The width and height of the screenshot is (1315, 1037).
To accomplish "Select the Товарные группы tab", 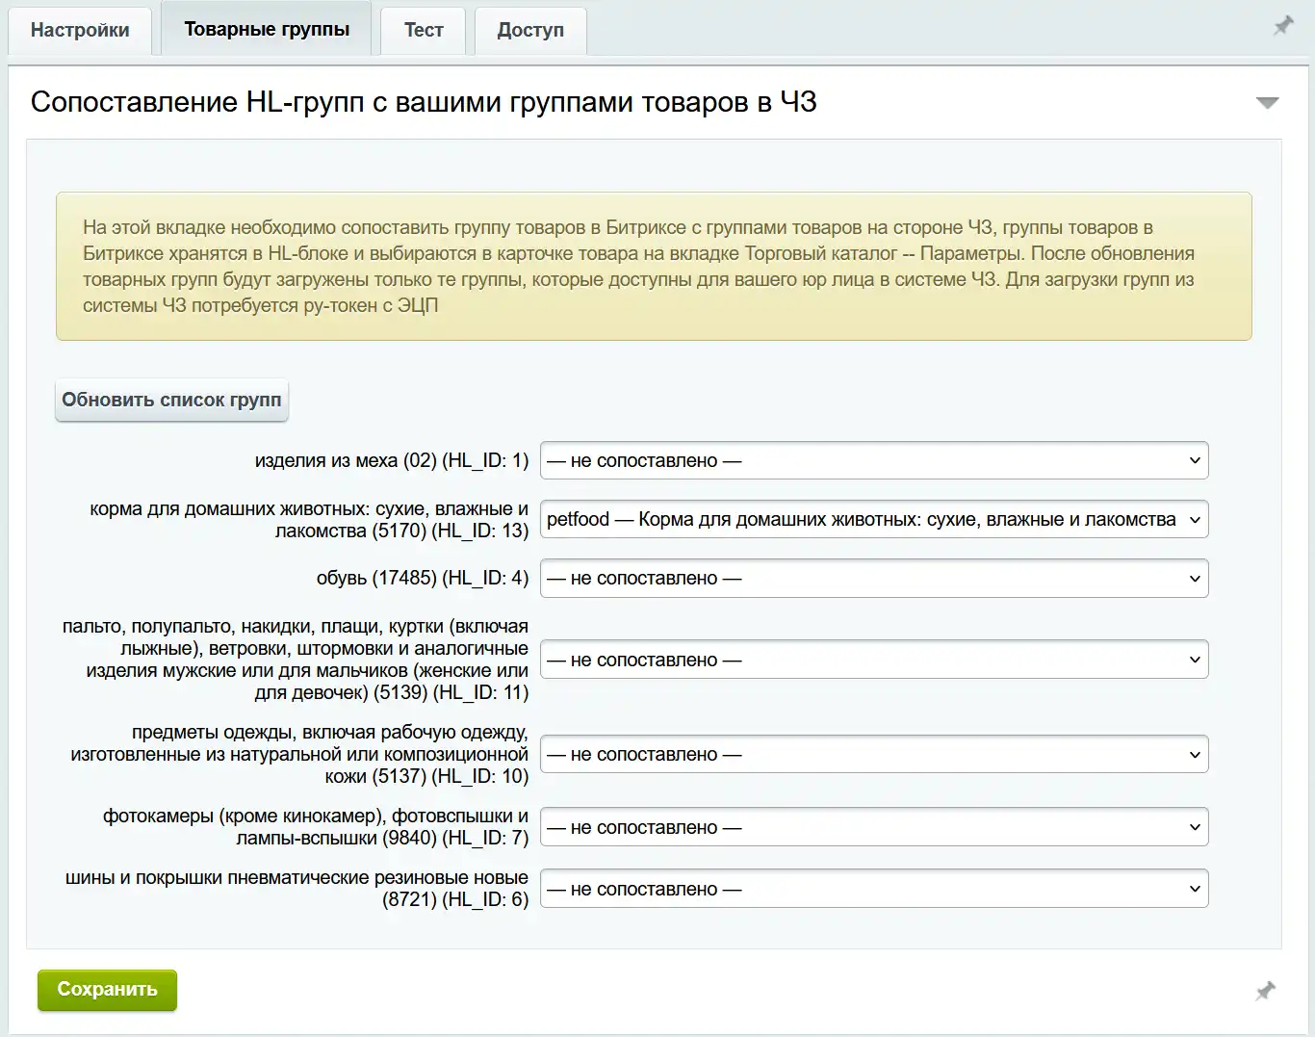I will 266,28.
